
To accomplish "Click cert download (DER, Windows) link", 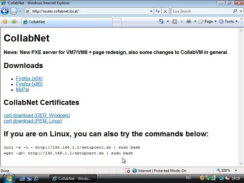I will coord(37,115).
